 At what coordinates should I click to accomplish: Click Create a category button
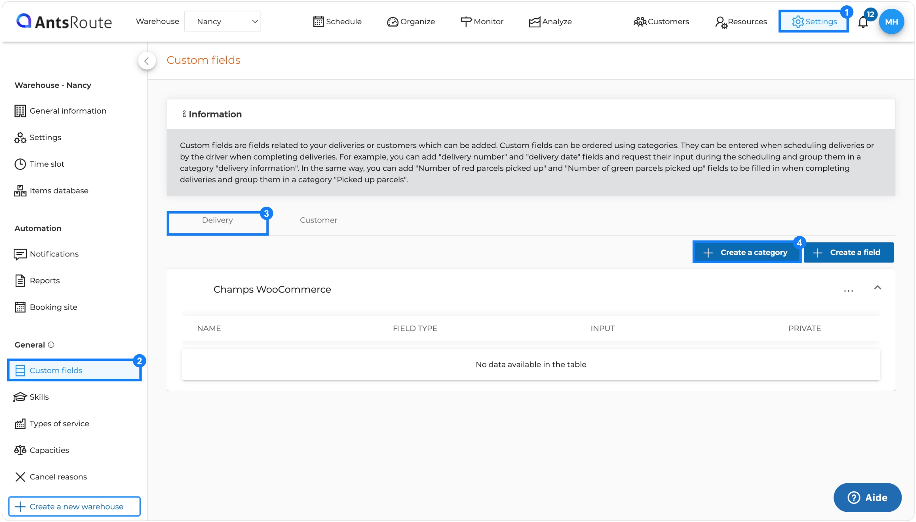747,252
